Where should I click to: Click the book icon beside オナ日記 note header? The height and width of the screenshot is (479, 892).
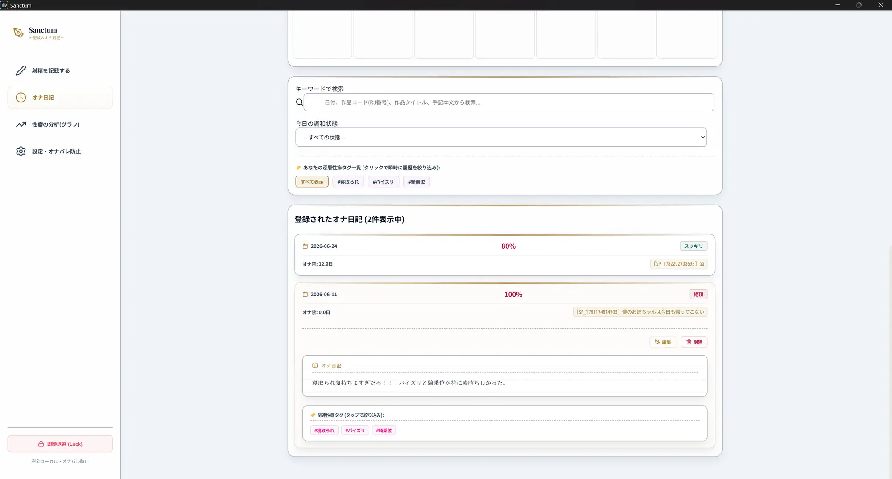(x=315, y=365)
